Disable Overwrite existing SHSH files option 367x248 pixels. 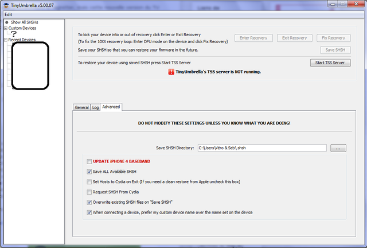[x=89, y=202]
